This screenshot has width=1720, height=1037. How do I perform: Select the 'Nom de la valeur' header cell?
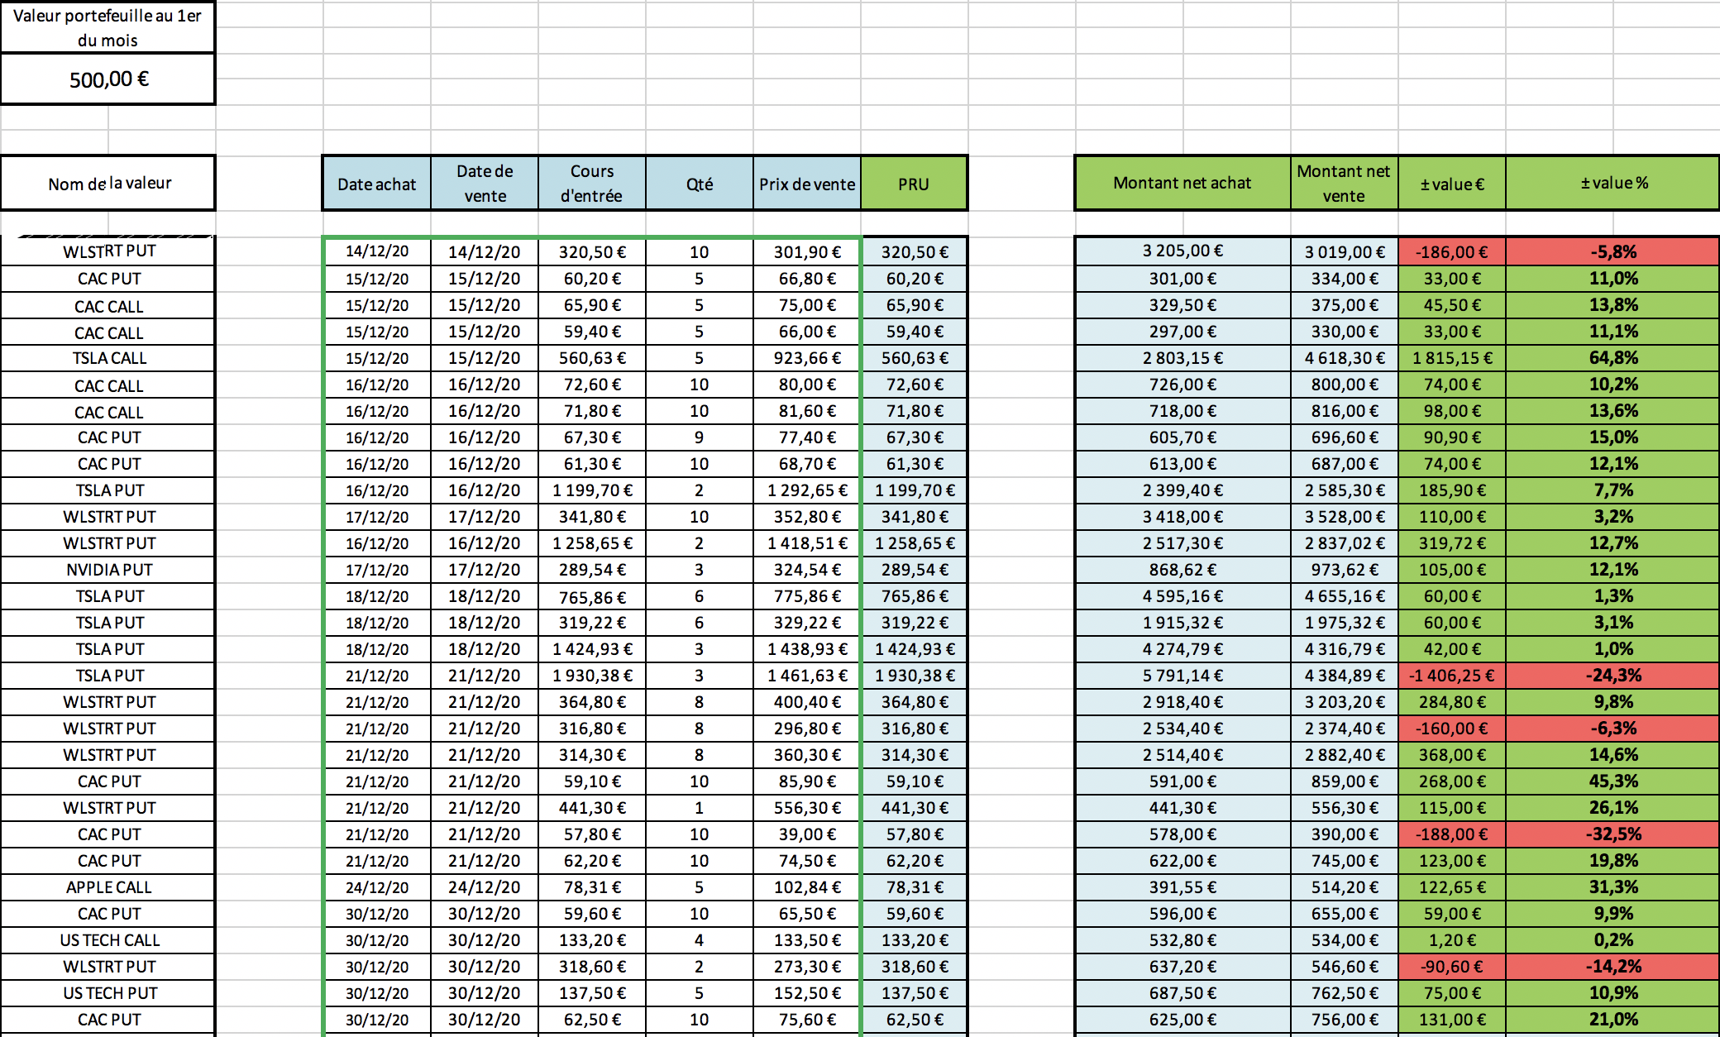point(108,183)
